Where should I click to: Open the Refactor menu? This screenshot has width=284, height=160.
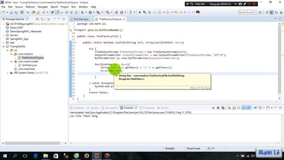[30, 7]
